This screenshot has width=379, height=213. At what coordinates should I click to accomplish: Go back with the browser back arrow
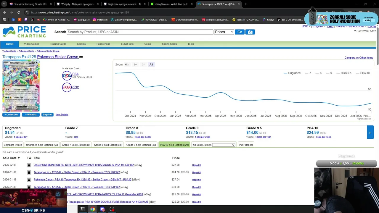point(4,12)
